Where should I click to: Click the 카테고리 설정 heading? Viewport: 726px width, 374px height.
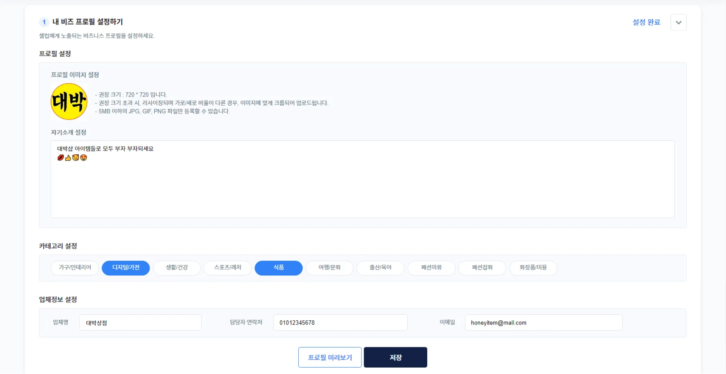pyautogui.click(x=58, y=246)
